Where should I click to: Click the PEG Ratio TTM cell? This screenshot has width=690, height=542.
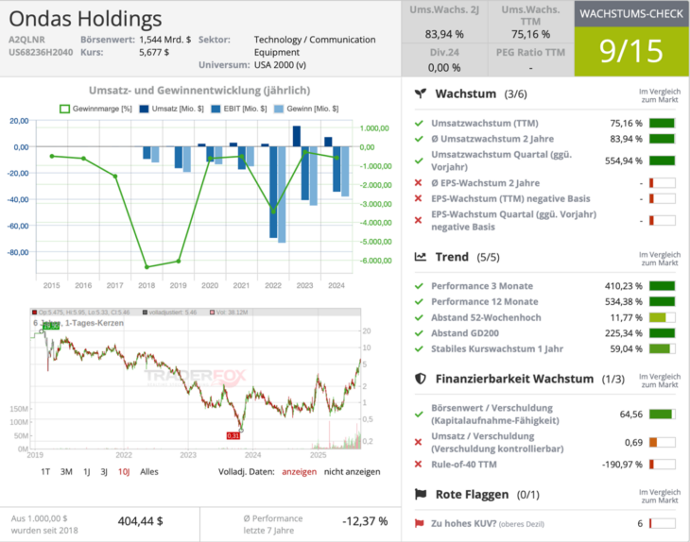coord(530,59)
